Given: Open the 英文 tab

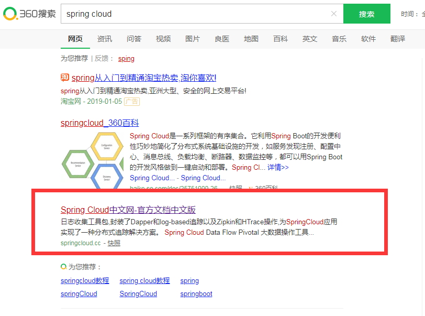Looking at the screenshot, I should click(310, 39).
